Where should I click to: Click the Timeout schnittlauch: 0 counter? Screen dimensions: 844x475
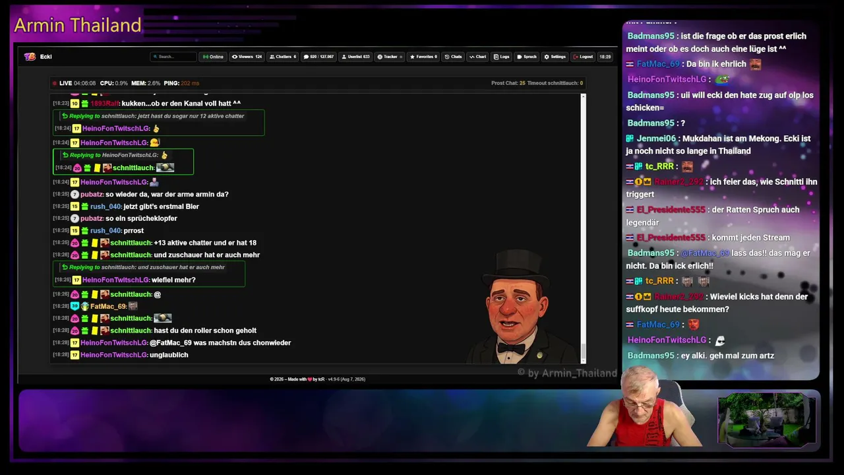point(555,83)
